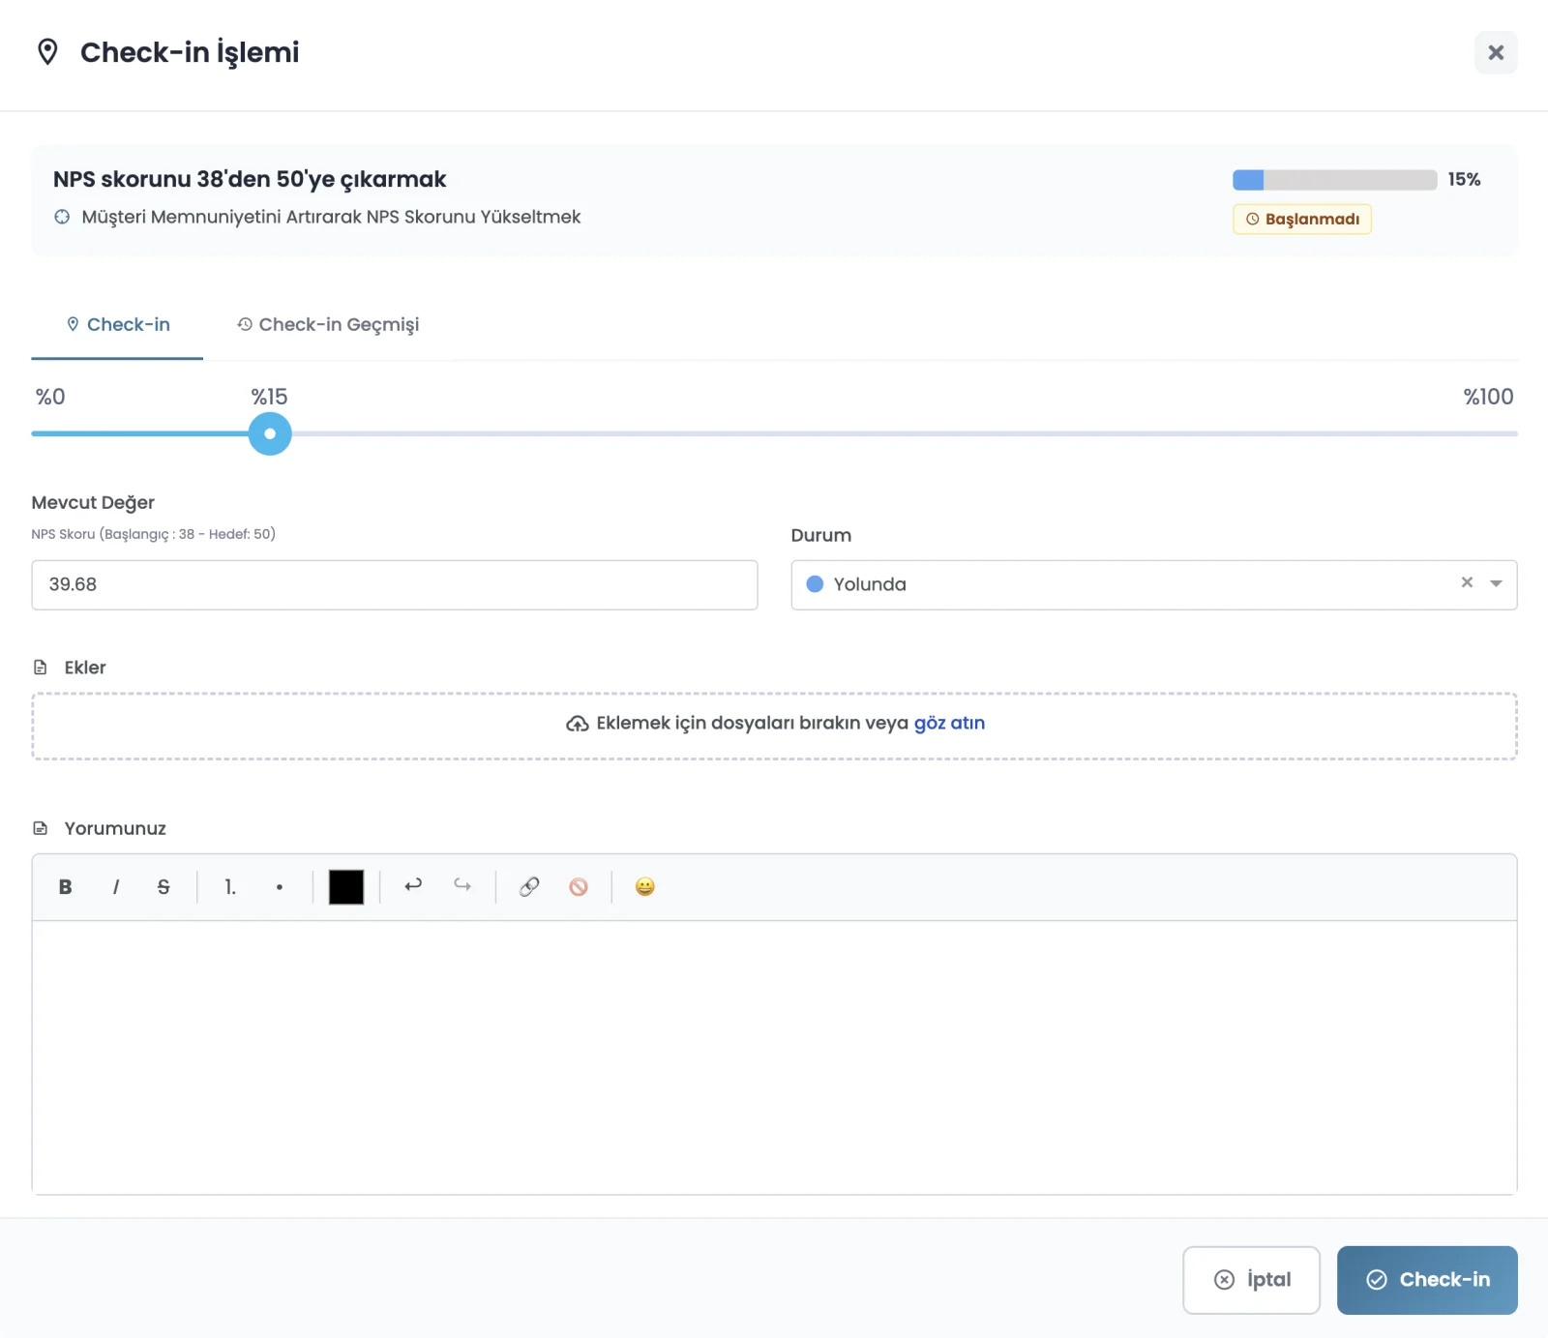Viewport: 1548px width, 1338px height.
Task: Cancel with the İptal button
Action: [1252, 1279]
